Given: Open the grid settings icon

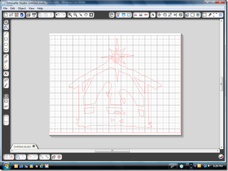Looking at the screenshot, I should coord(220,15).
